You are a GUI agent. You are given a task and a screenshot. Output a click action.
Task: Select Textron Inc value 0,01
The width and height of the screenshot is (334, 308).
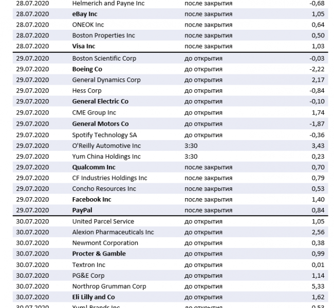click(318, 265)
